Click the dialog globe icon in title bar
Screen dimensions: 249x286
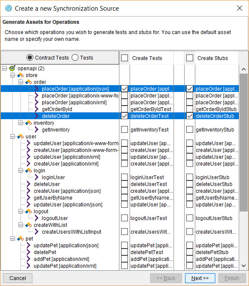coord(9,8)
